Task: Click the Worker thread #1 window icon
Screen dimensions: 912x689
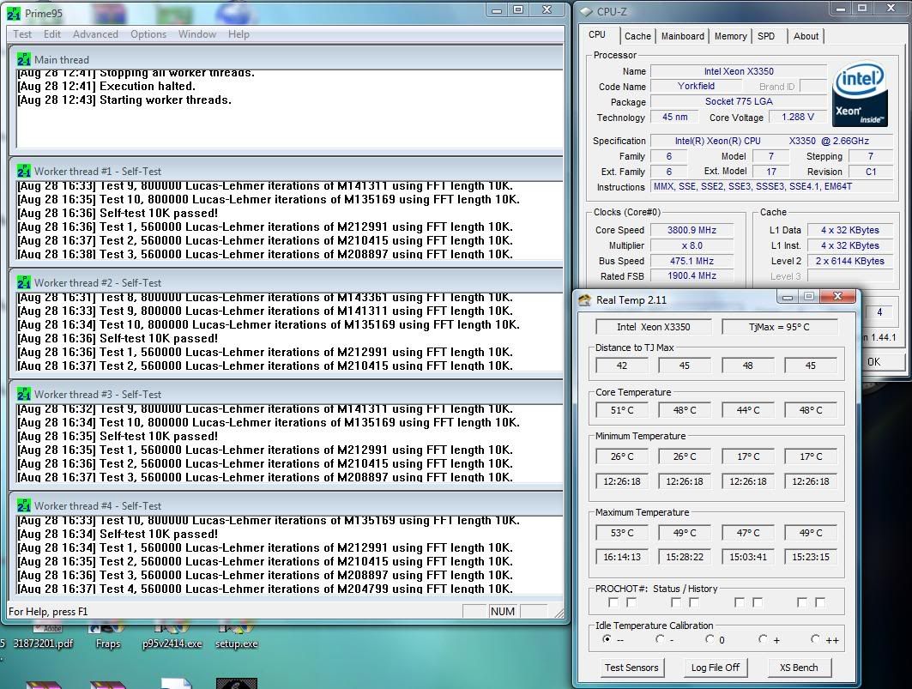Action: [24, 171]
